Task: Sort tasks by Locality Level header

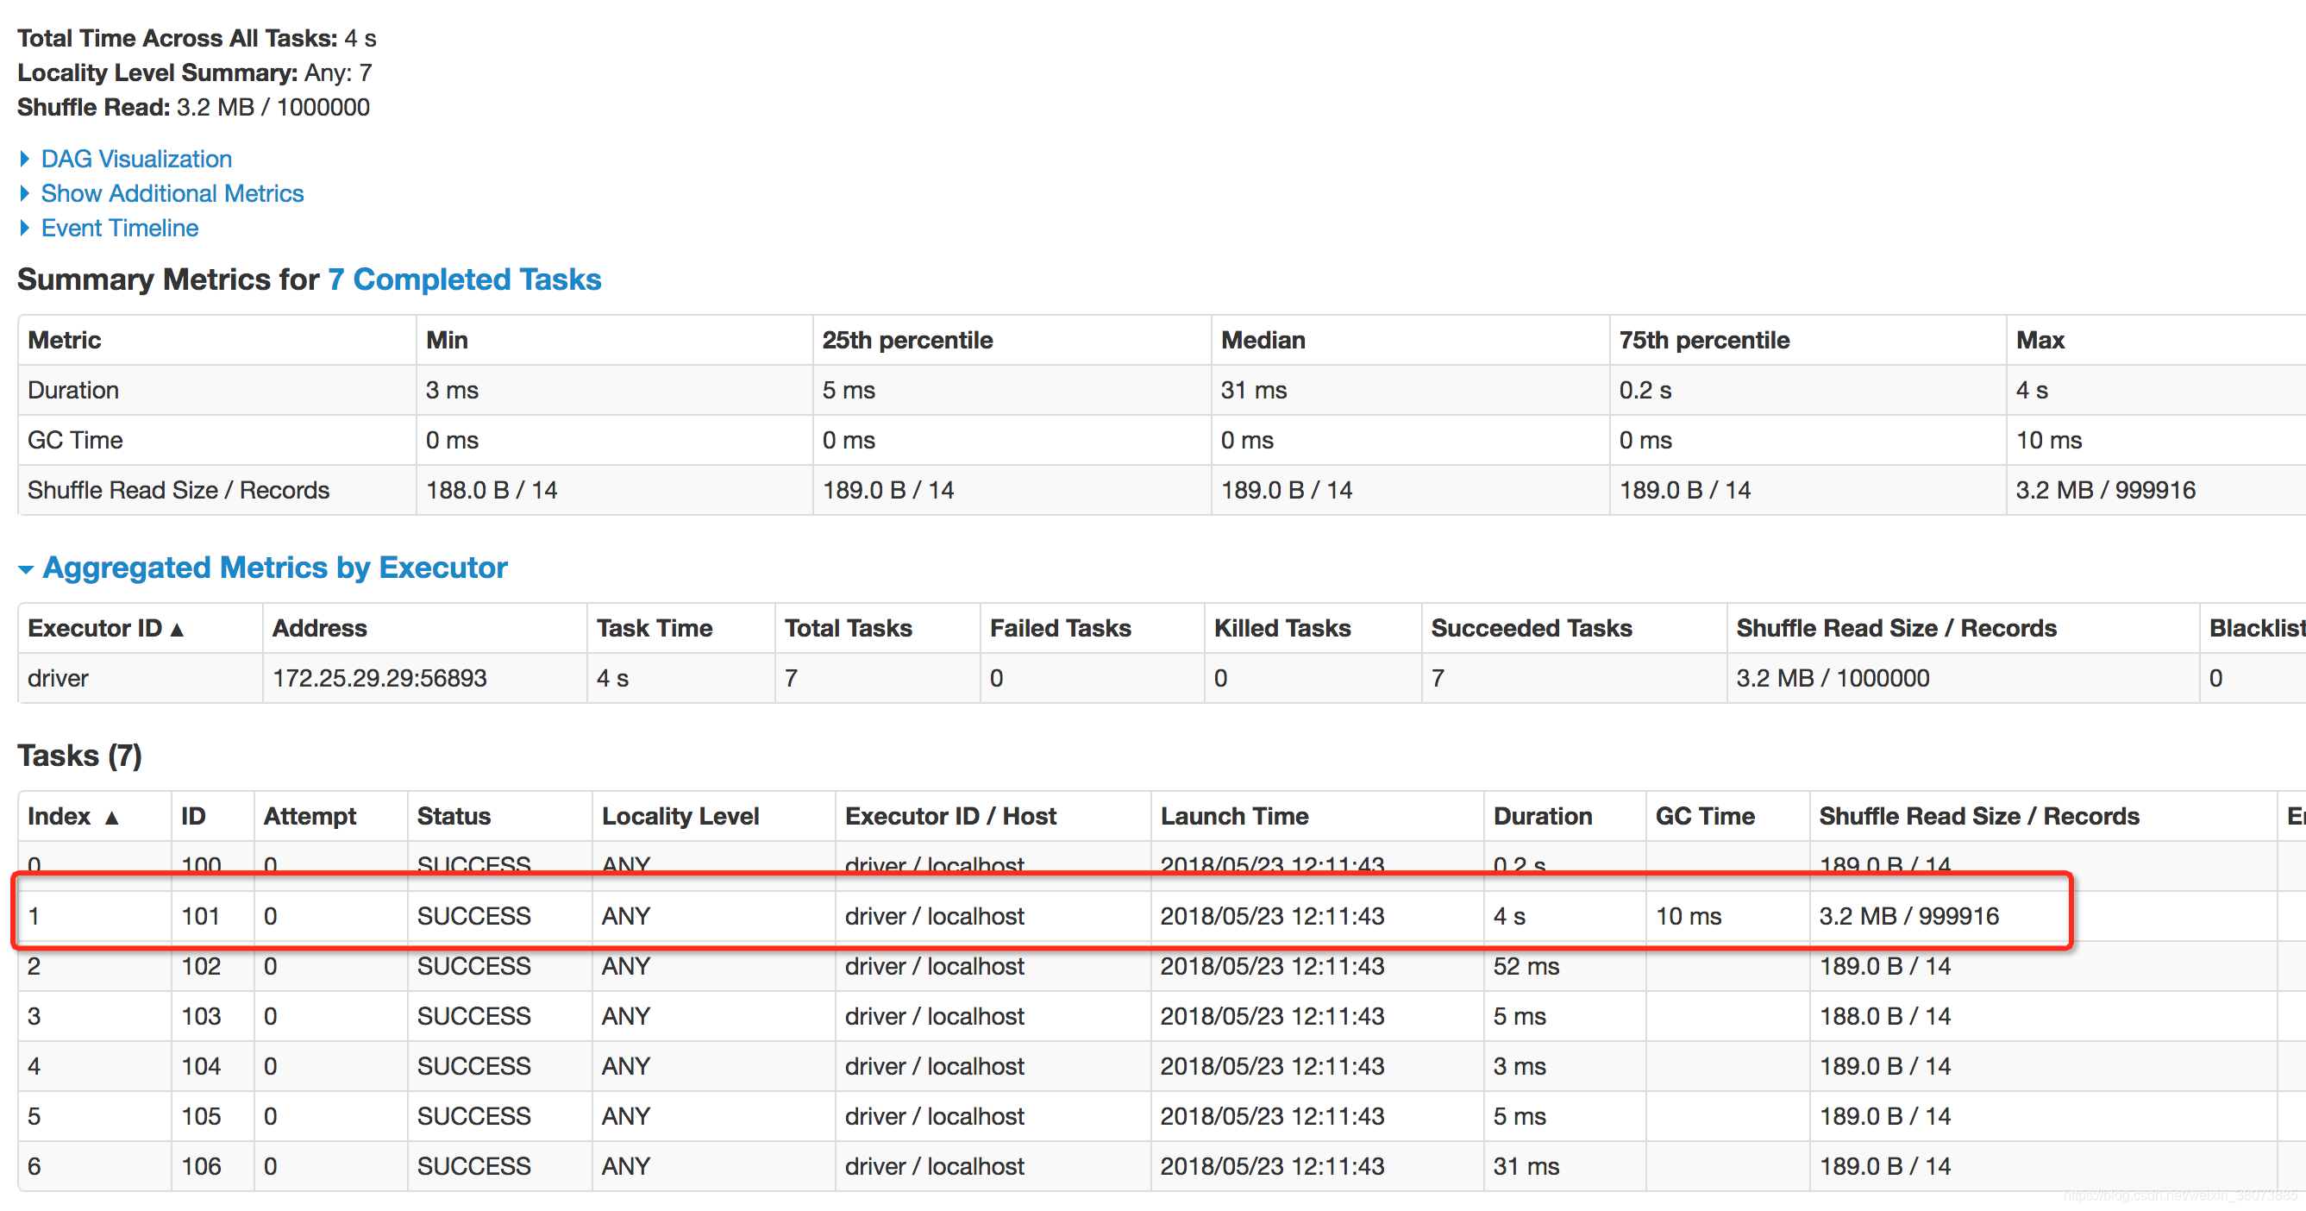Action: (x=680, y=816)
